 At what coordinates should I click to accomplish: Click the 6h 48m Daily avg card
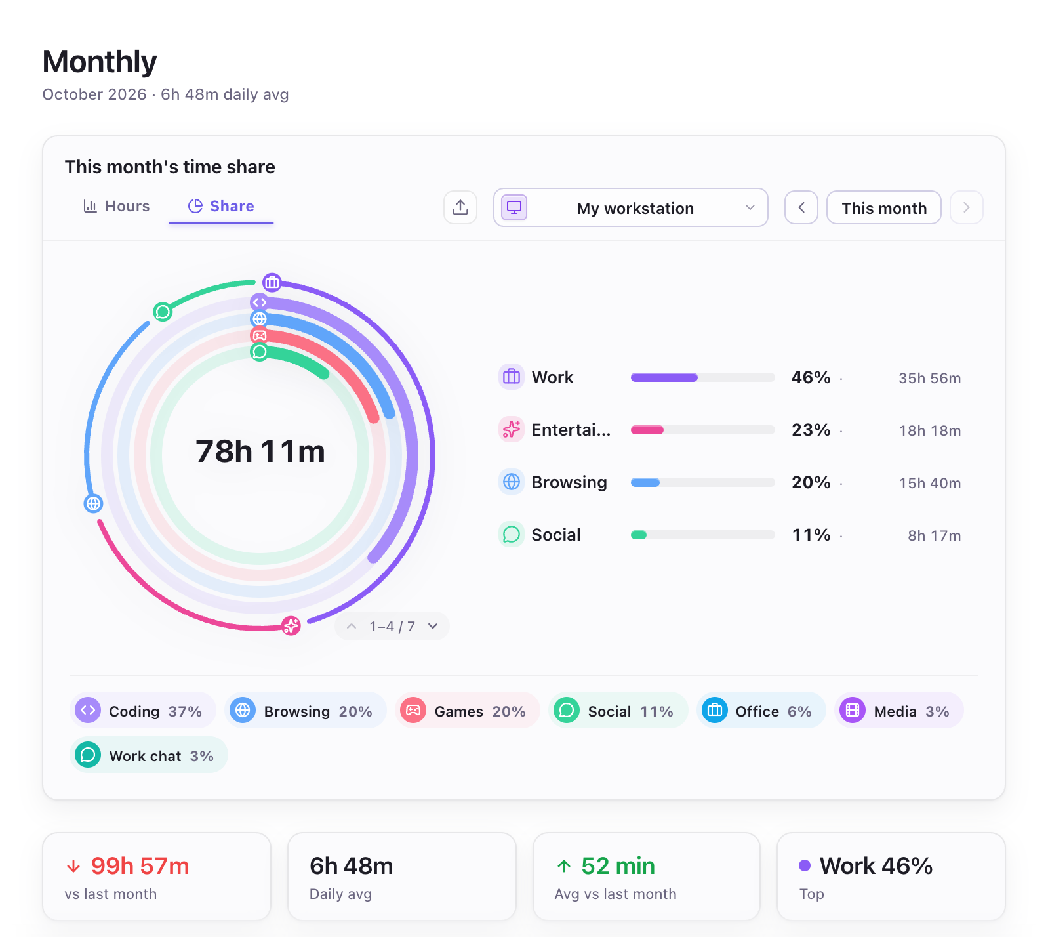click(x=402, y=877)
